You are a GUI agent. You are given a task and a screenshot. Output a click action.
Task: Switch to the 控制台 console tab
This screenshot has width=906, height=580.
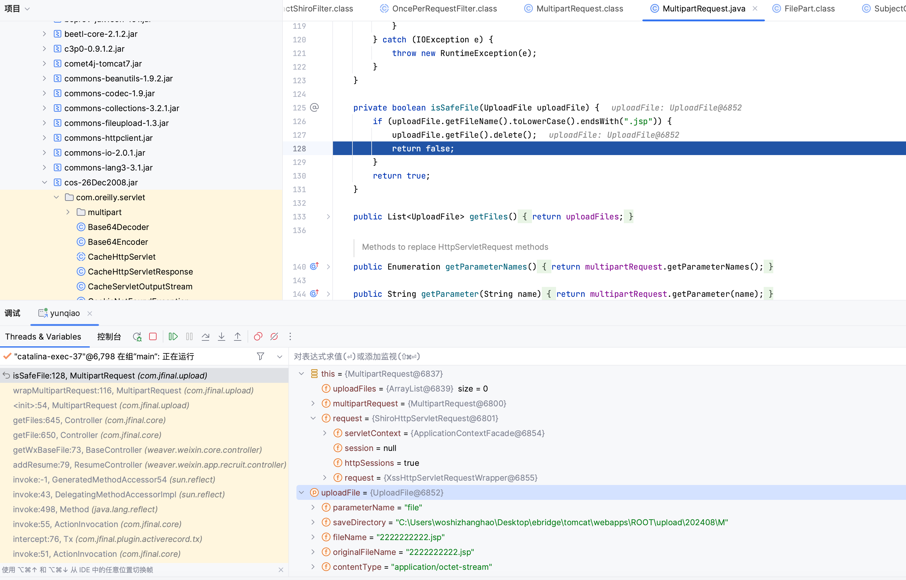[x=109, y=337]
